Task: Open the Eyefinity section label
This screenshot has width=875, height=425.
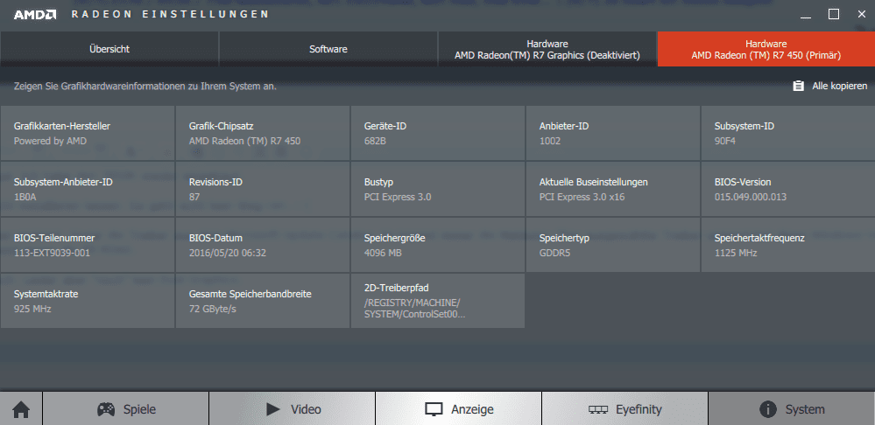Action: pos(639,409)
